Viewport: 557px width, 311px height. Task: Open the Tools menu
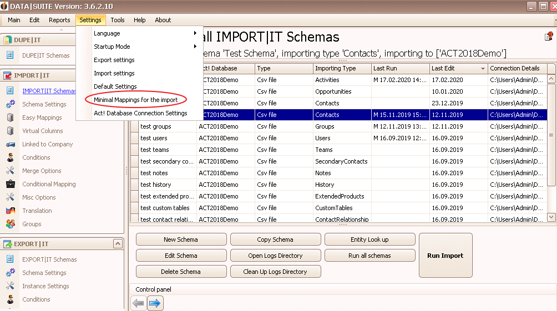(x=117, y=20)
